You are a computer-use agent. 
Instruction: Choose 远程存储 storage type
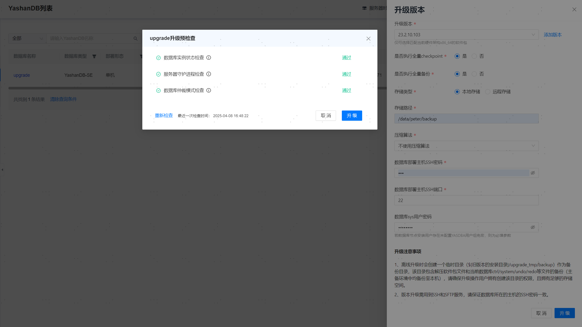coord(488,92)
